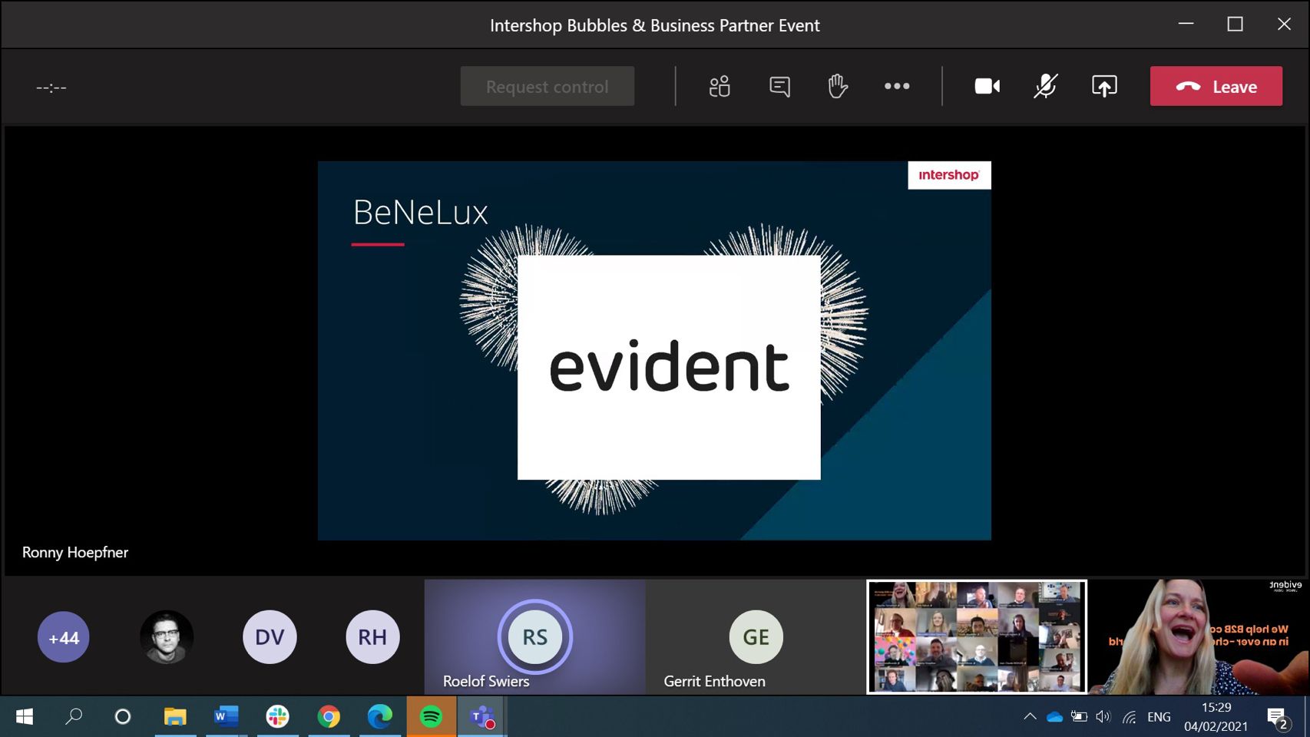The width and height of the screenshot is (1310, 737).
Task: Close the Teams meeting window
Action: (x=1284, y=25)
